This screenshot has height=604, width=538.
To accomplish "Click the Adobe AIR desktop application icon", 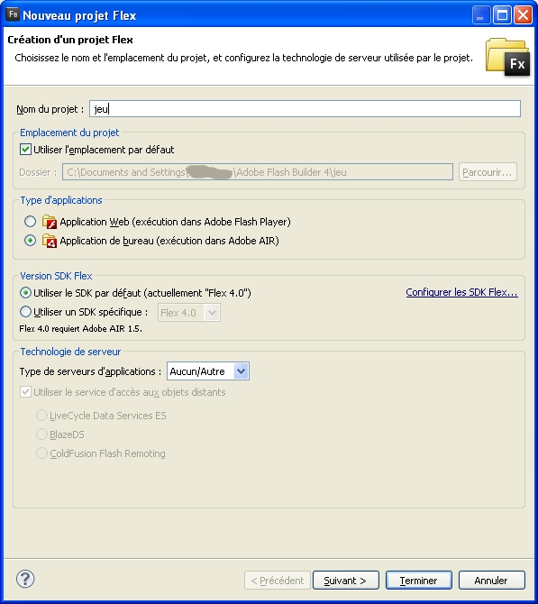I will point(50,241).
